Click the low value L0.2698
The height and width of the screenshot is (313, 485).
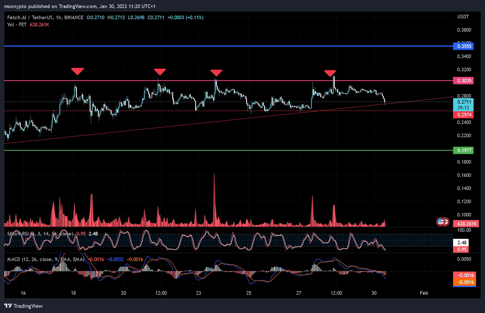click(x=136, y=17)
